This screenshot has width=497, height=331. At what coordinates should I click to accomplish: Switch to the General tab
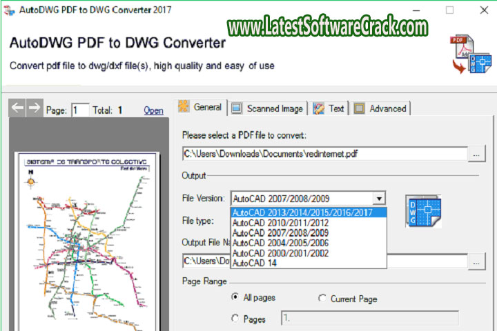[x=200, y=107]
